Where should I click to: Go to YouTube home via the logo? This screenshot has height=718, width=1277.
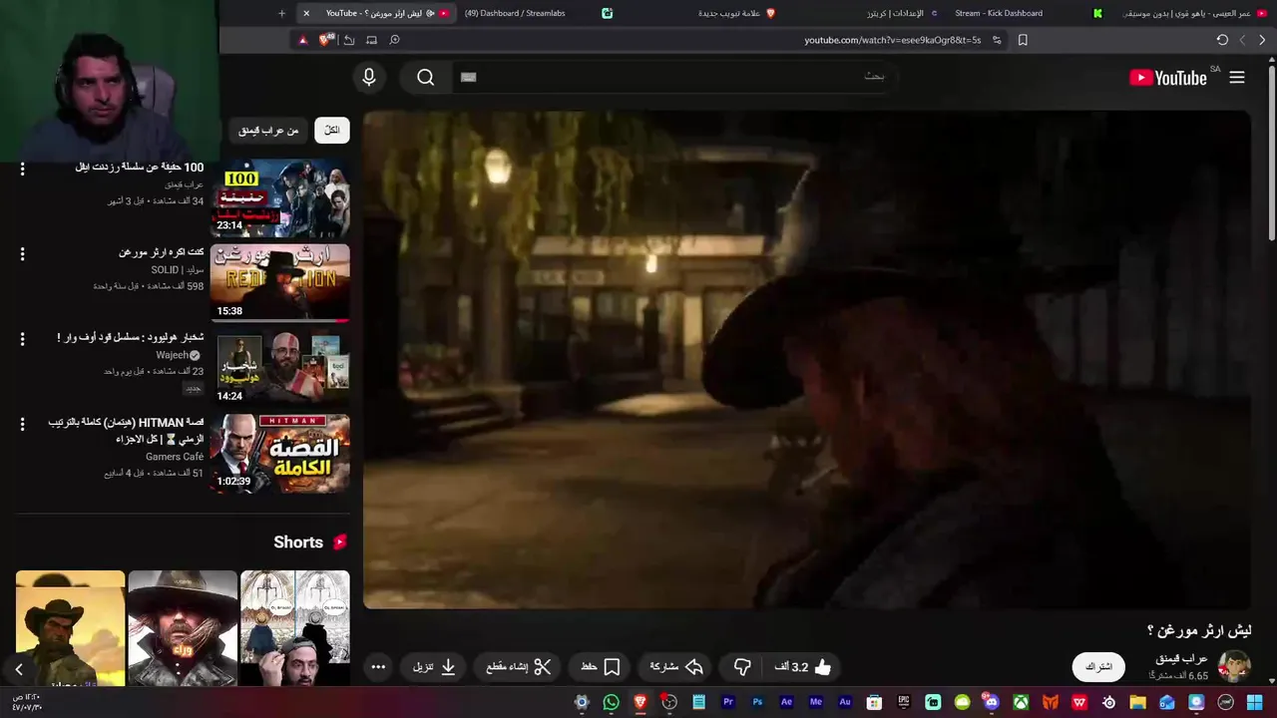pyautogui.click(x=1168, y=78)
